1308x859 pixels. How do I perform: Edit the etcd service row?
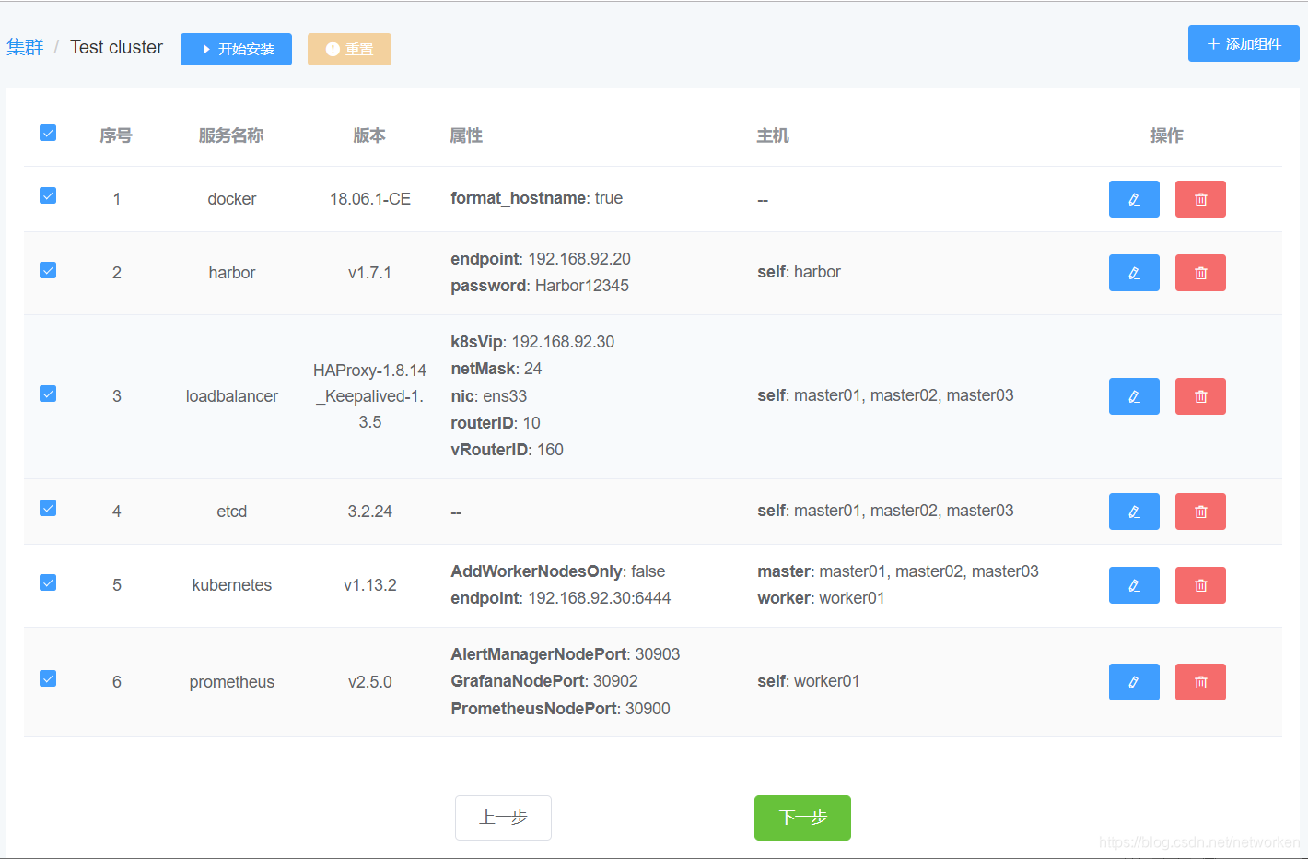coord(1134,512)
